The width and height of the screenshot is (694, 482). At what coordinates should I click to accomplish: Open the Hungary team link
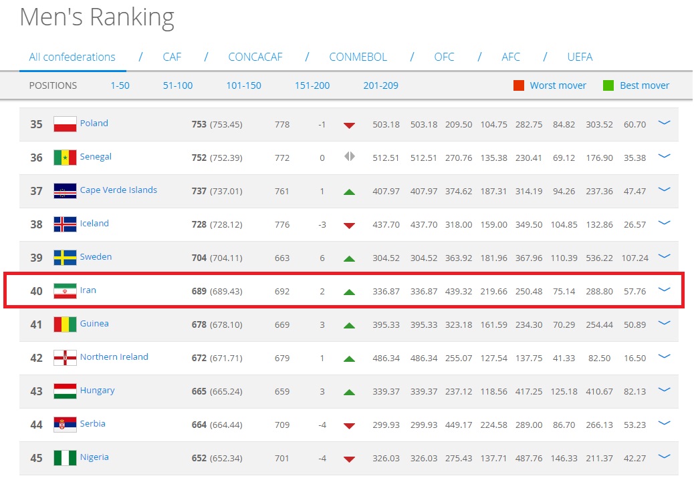tap(97, 391)
